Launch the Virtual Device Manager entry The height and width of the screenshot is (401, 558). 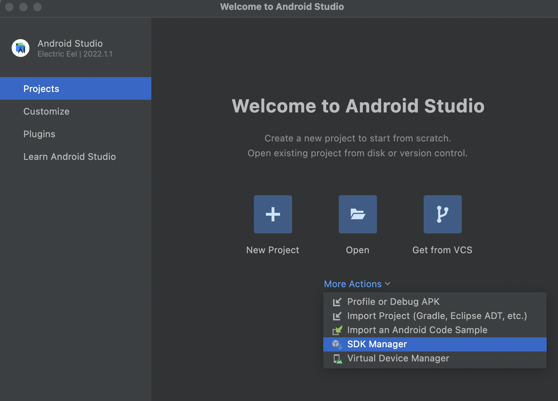[x=435, y=358]
